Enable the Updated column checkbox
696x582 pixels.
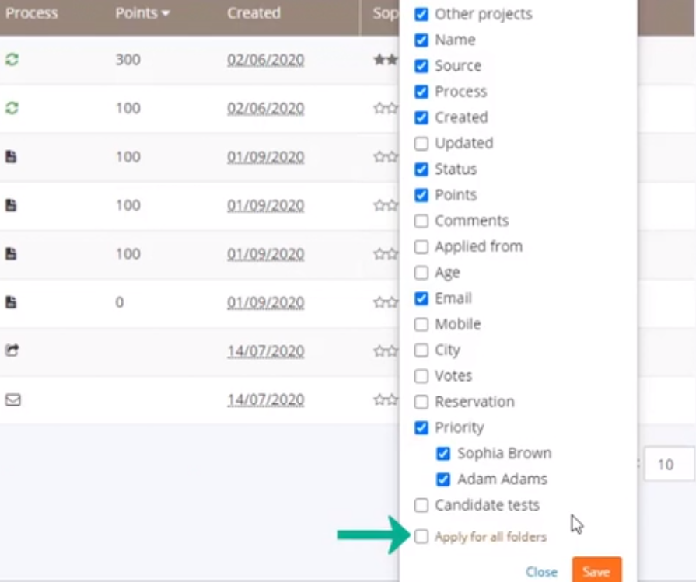(421, 143)
